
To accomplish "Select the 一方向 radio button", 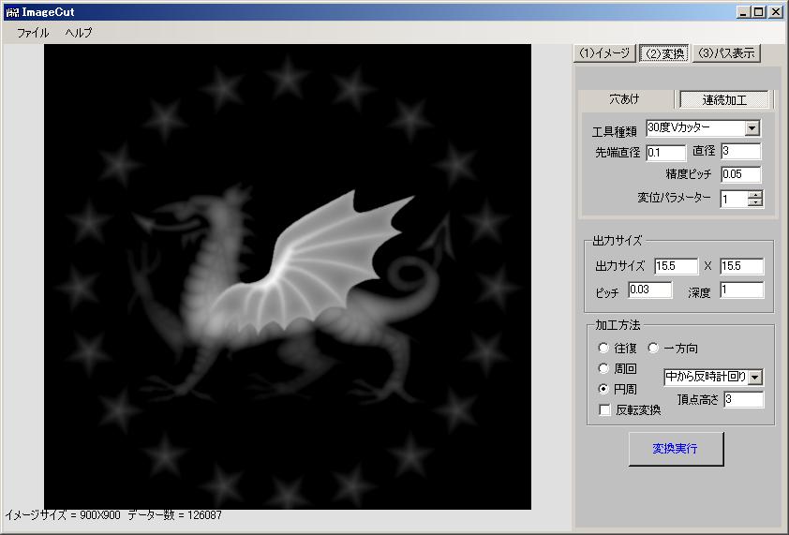I will coord(652,348).
